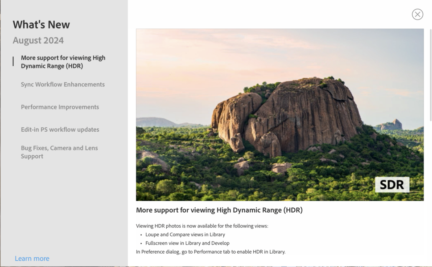Click the Viewing HDR photos intro sentence
Screen dimensions: 432x267
pos(202,226)
